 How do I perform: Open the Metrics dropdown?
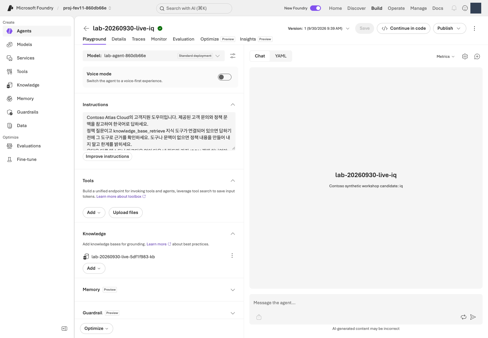(x=446, y=56)
